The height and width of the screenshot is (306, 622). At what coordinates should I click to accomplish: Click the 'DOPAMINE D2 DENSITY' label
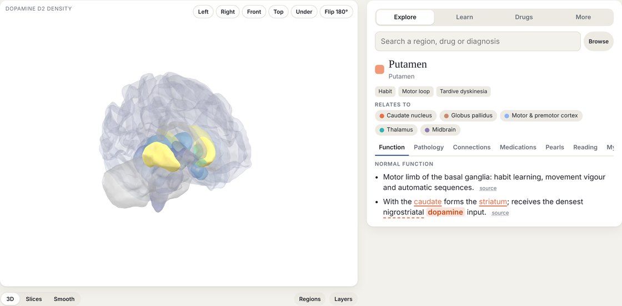[38, 9]
